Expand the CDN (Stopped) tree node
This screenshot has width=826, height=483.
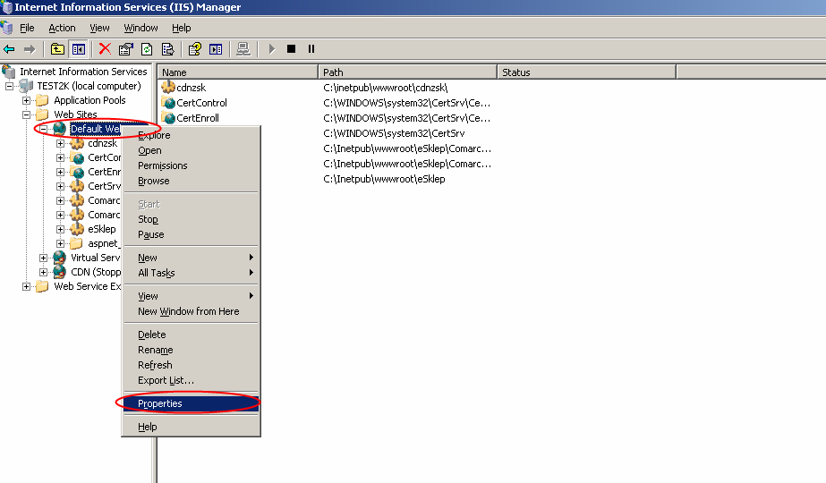coord(43,272)
